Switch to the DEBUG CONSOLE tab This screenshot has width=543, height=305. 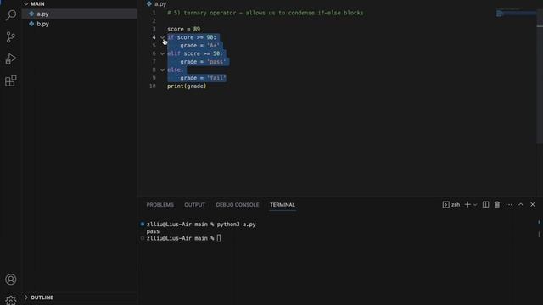click(238, 205)
